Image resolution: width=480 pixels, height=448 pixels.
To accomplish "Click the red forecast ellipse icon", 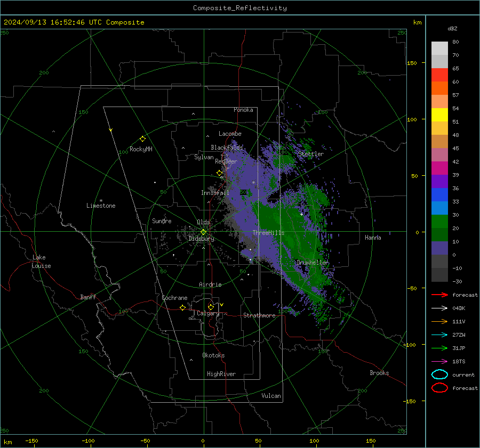I will (439, 388).
